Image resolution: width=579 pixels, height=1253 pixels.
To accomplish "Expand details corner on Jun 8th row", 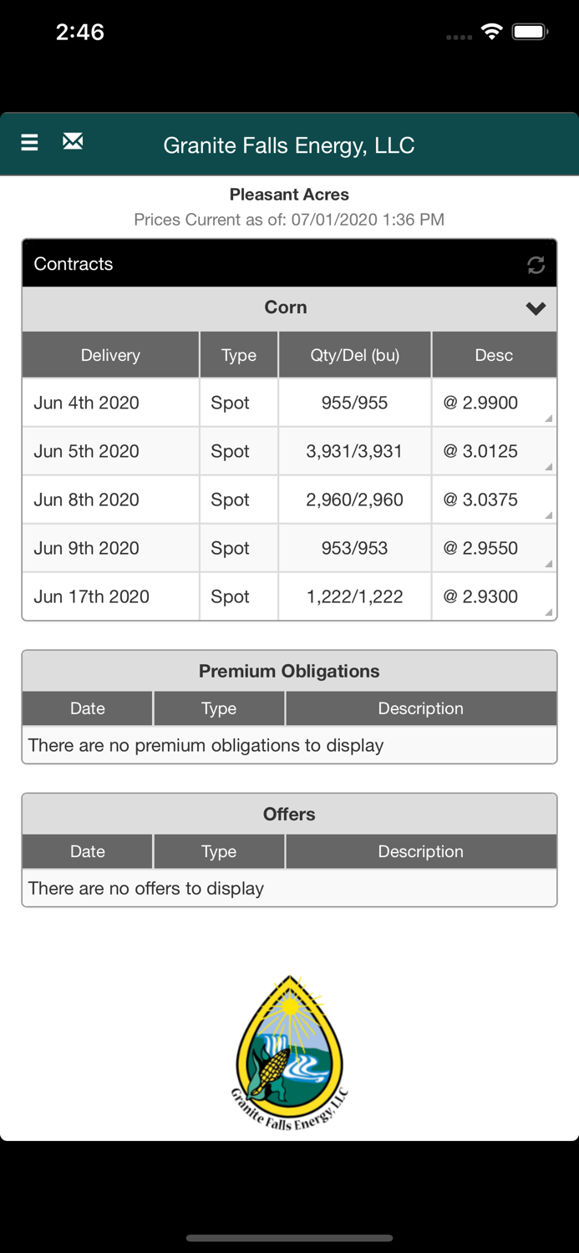I will 548,515.
